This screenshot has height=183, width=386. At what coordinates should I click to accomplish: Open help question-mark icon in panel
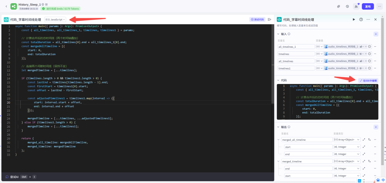(x=361, y=19)
